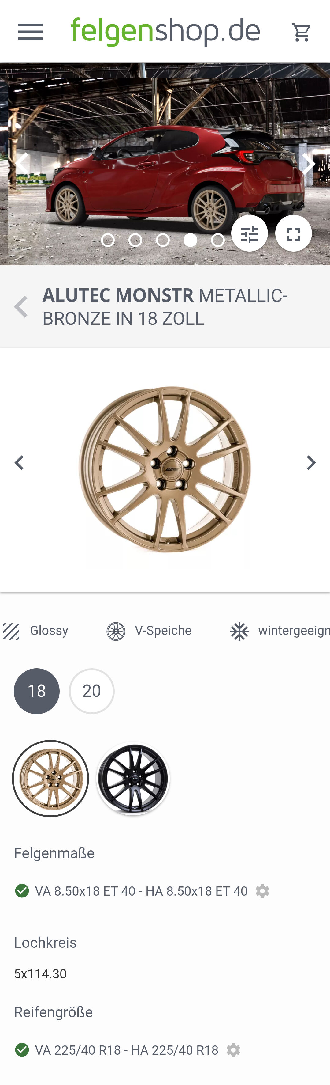This screenshot has height=1085, width=330.
Task: Open the car configurator settings sliders icon
Action: coord(249,233)
